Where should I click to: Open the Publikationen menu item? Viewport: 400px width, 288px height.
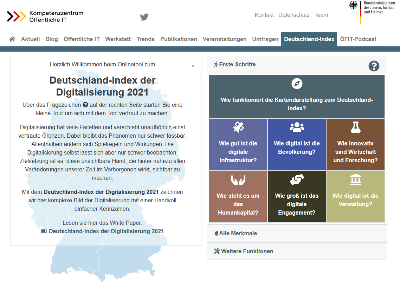pyautogui.click(x=179, y=39)
